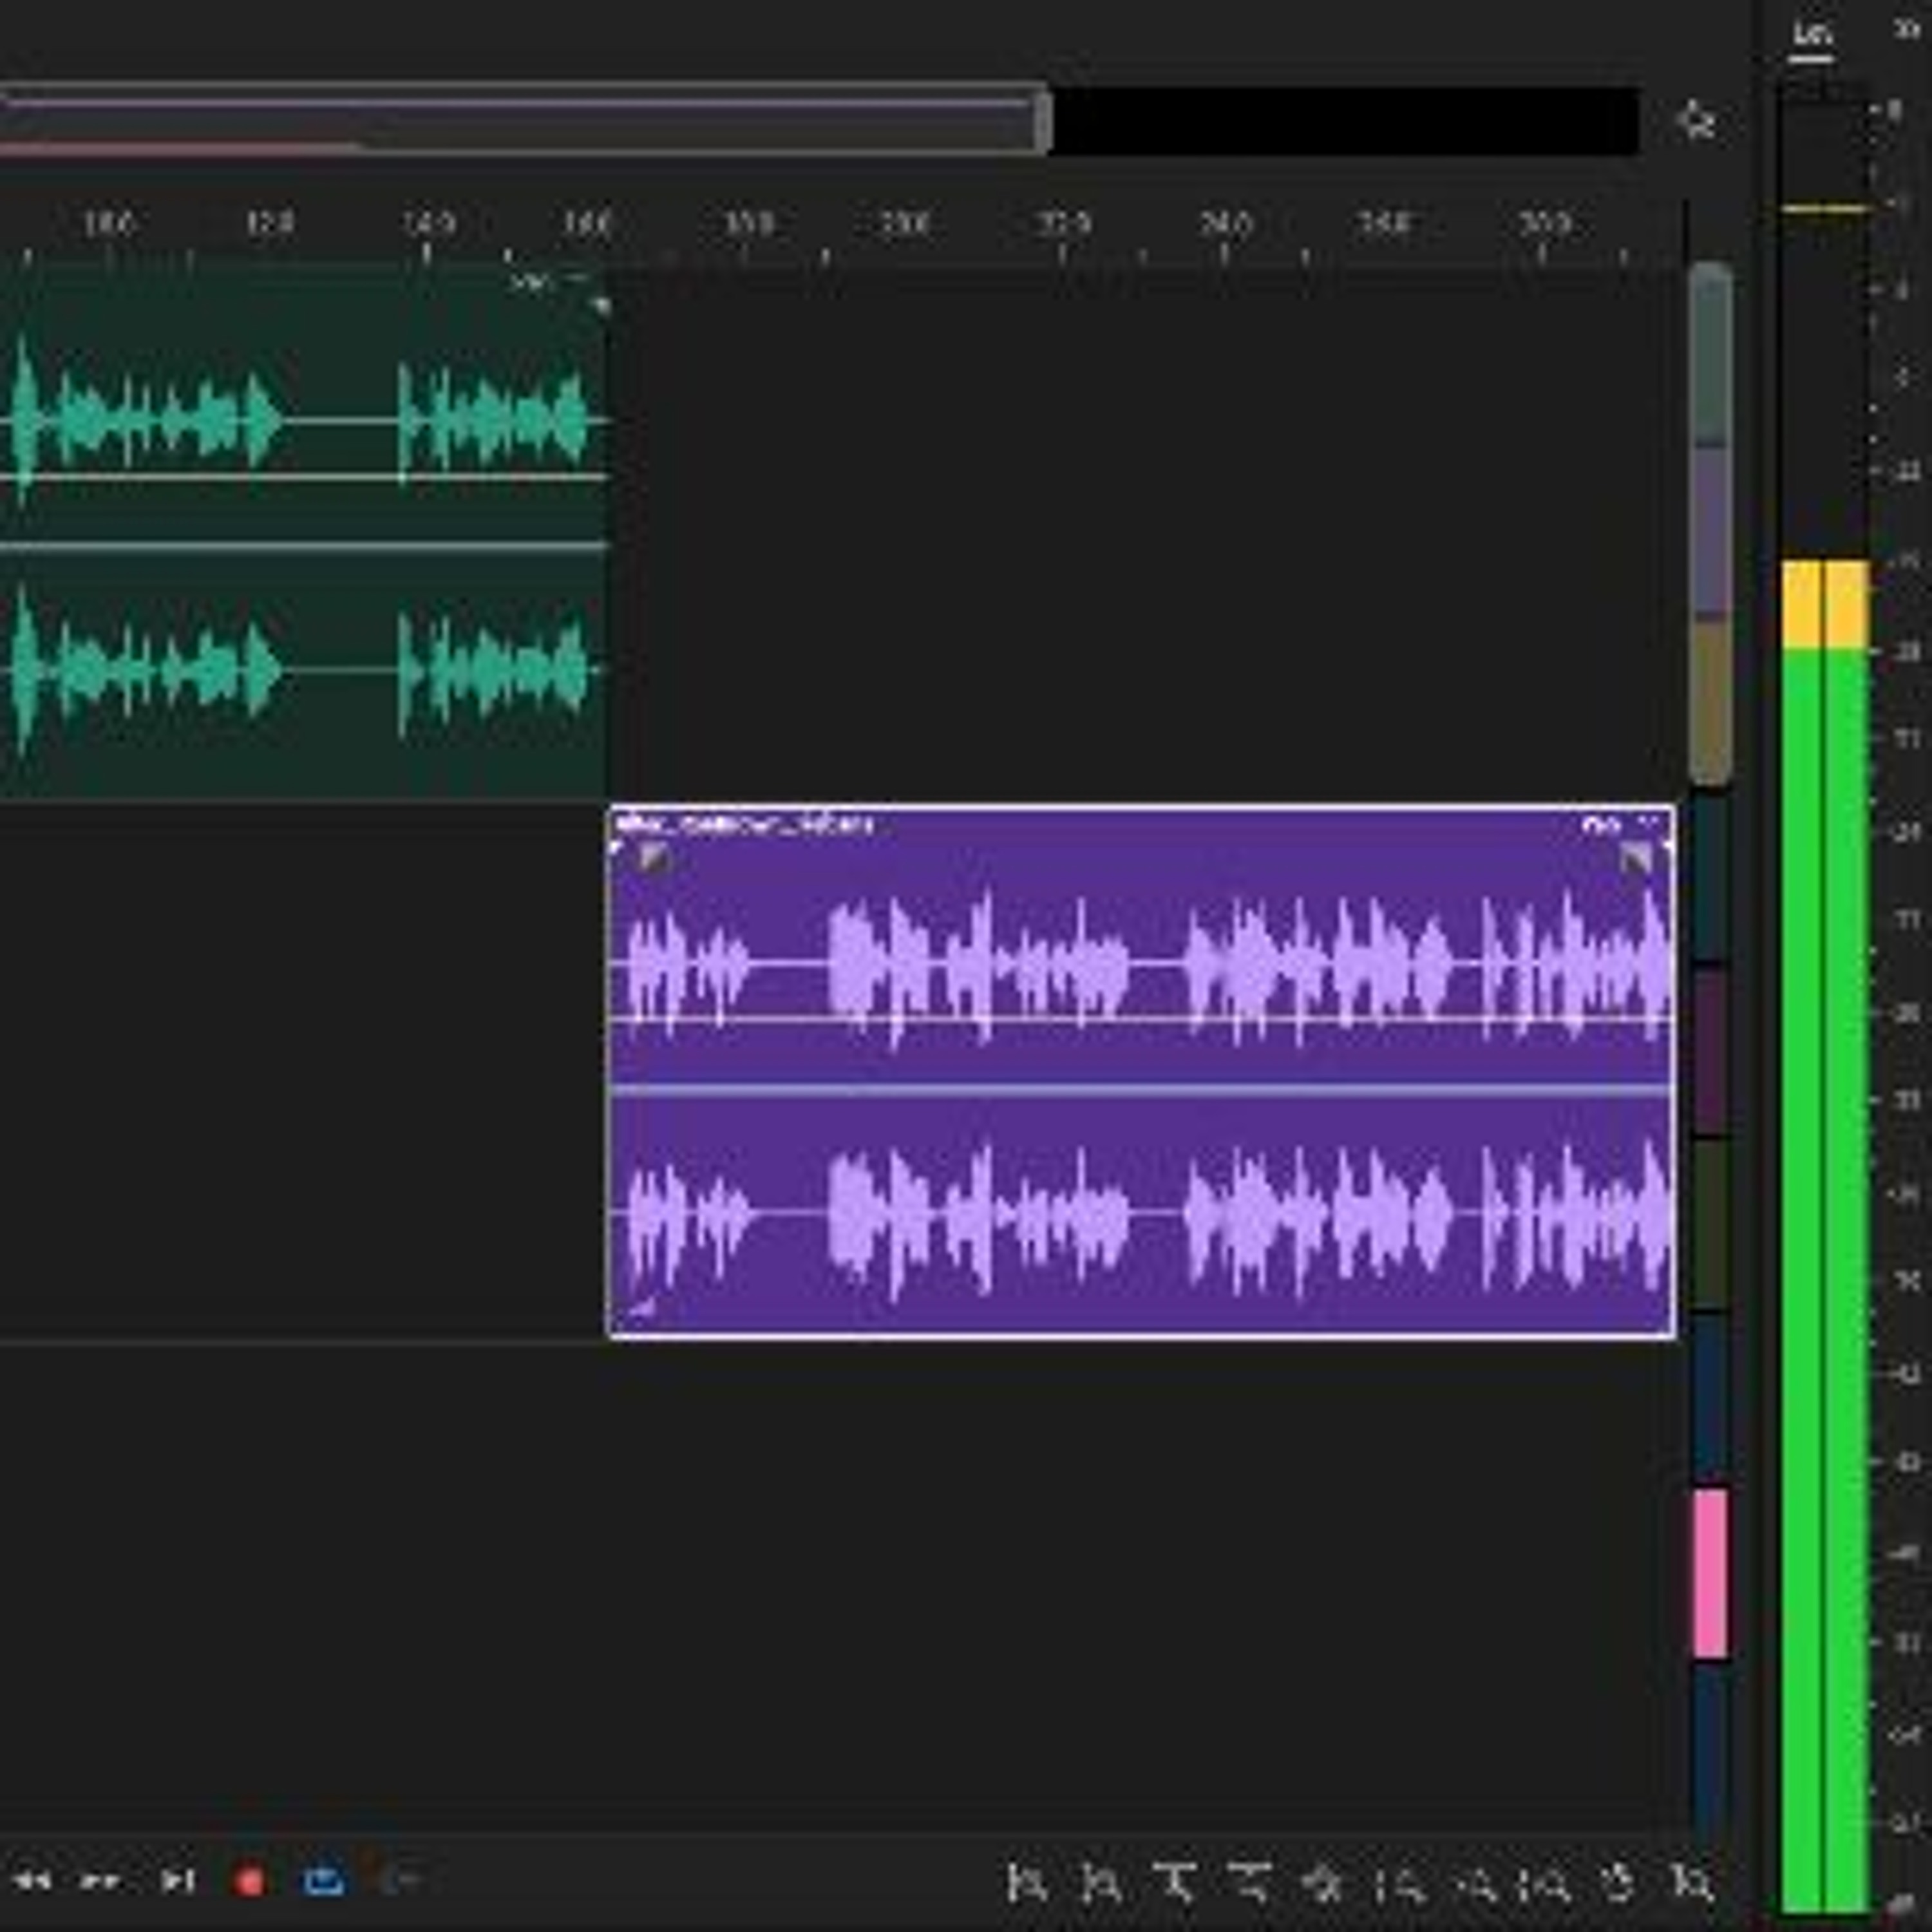Start recording with the red Record button
Screen dimensions: 1932x1932
(x=249, y=1881)
